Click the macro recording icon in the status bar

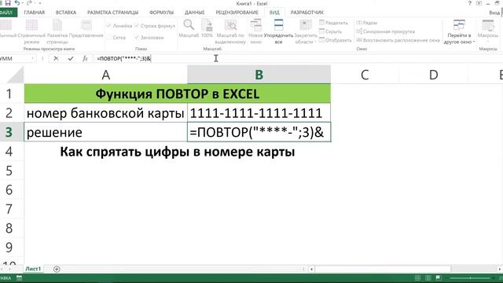pos(19,278)
